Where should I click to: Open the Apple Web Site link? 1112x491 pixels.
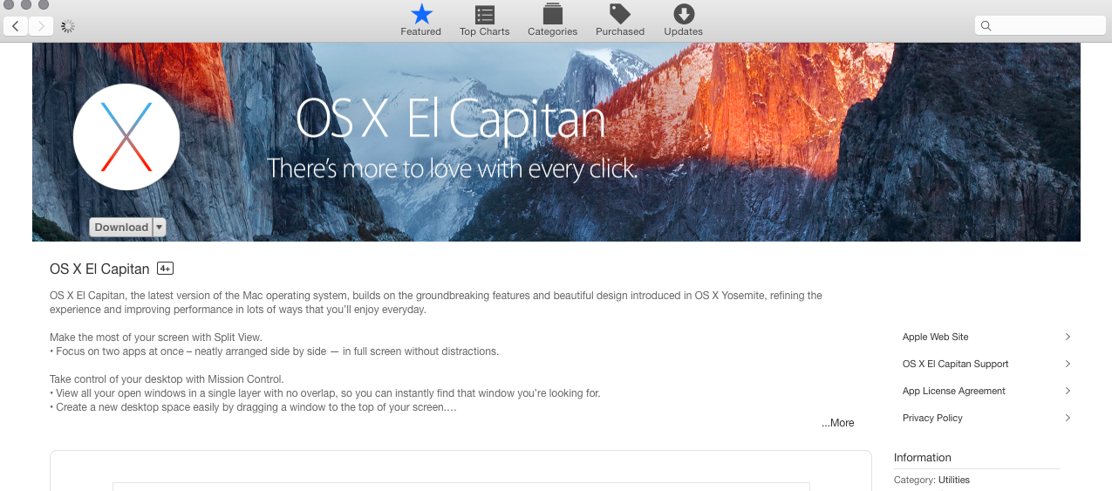coord(936,337)
